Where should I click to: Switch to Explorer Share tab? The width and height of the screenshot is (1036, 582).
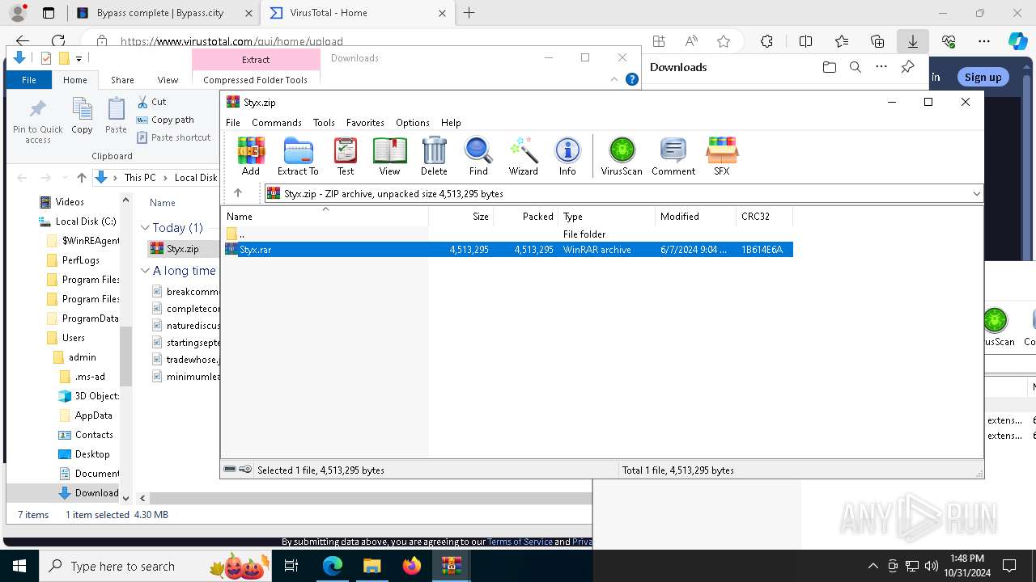[122, 80]
